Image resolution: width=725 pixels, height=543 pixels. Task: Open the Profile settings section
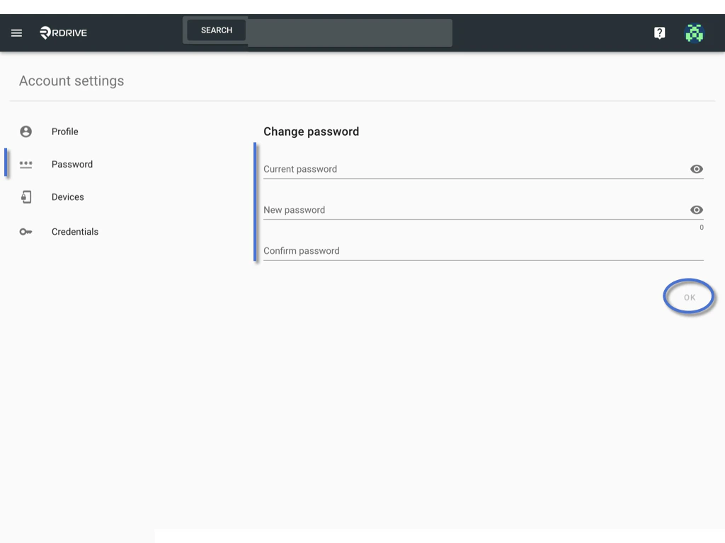tap(64, 132)
